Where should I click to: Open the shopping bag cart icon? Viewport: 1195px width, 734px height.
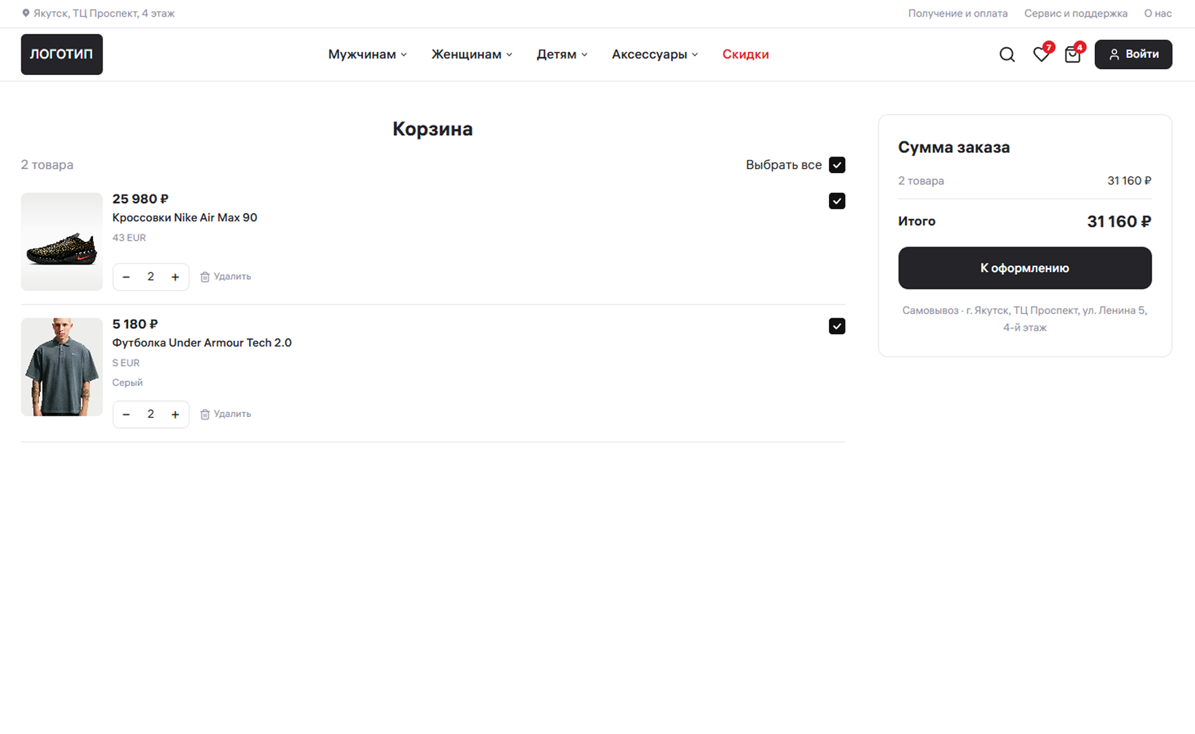[x=1072, y=54]
